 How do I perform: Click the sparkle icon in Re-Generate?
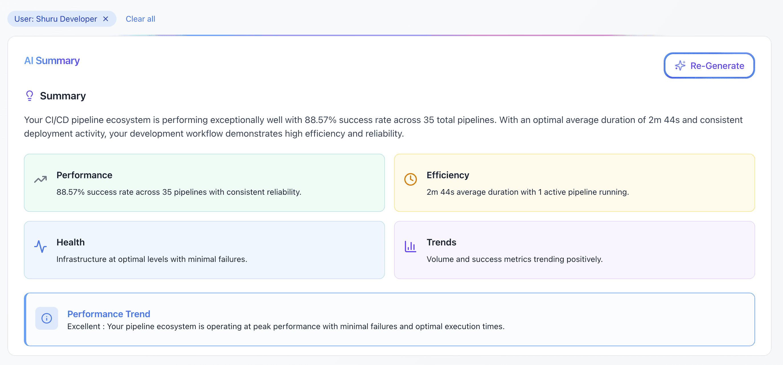pyautogui.click(x=680, y=66)
